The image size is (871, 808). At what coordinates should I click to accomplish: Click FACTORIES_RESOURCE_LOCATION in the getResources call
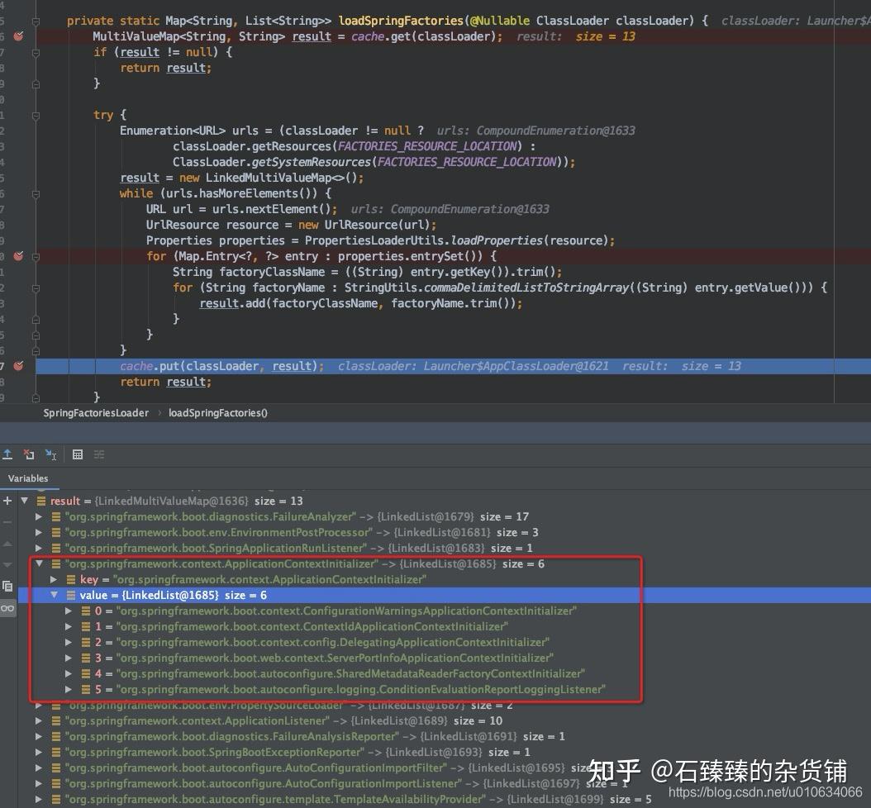coord(427,146)
